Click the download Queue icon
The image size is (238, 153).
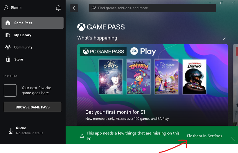tap(11, 131)
